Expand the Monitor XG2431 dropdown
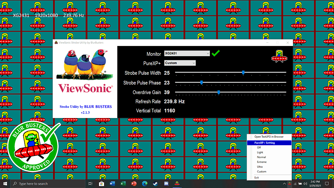 coord(187,54)
